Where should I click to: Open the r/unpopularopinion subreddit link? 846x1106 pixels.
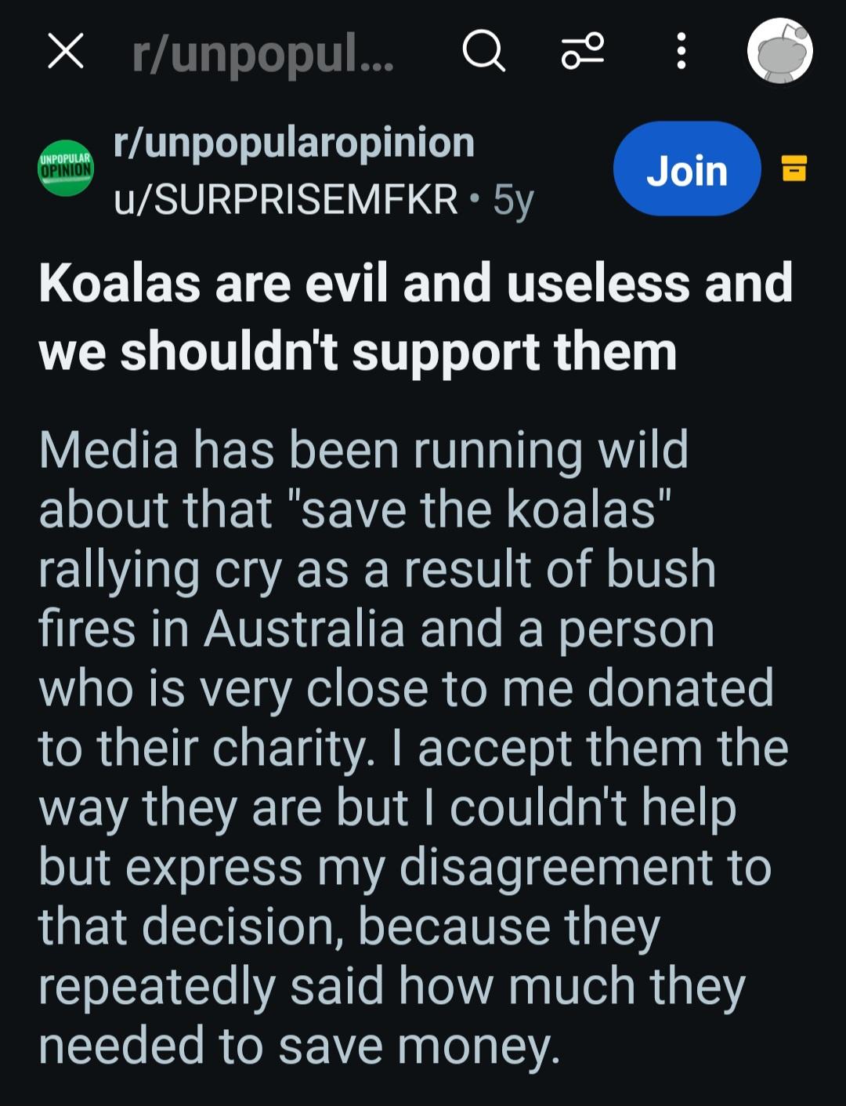tap(294, 143)
